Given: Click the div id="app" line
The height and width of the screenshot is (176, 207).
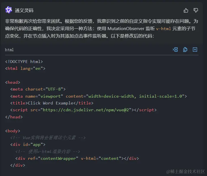Looking at the screenshot, I should [x=28, y=144].
